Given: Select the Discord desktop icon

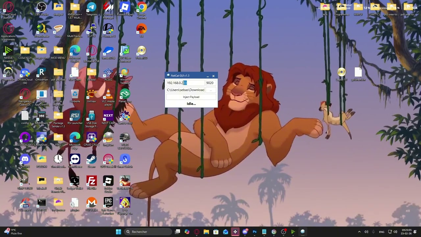Looking at the screenshot, I should click(x=25, y=161).
